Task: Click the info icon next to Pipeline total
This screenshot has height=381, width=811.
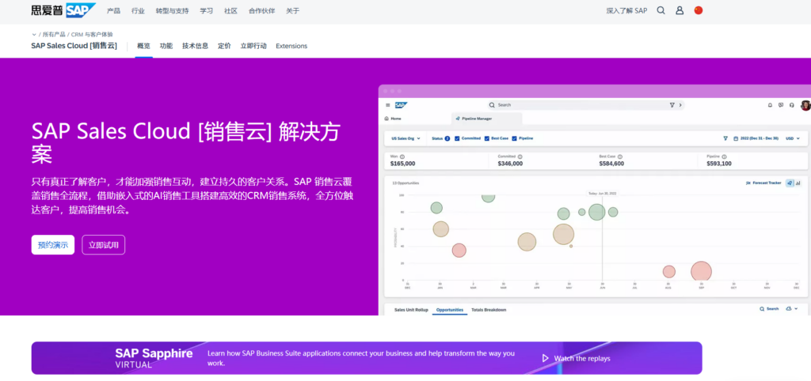Action: click(x=724, y=157)
